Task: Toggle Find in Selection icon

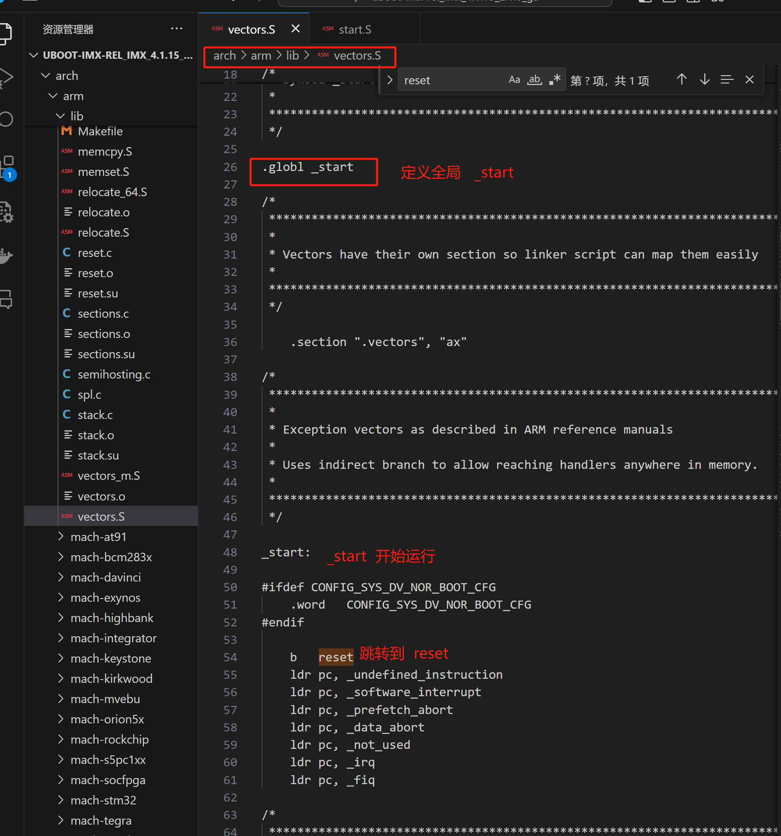Action: [727, 79]
